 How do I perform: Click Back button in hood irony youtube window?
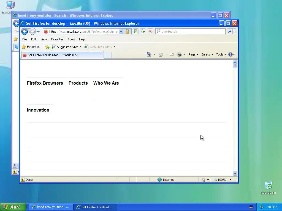point(16,23)
